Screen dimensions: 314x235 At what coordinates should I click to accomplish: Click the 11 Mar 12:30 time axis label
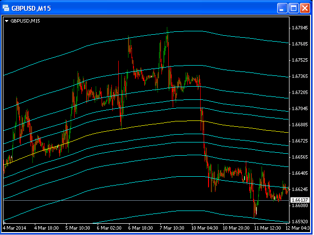pos(268,228)
